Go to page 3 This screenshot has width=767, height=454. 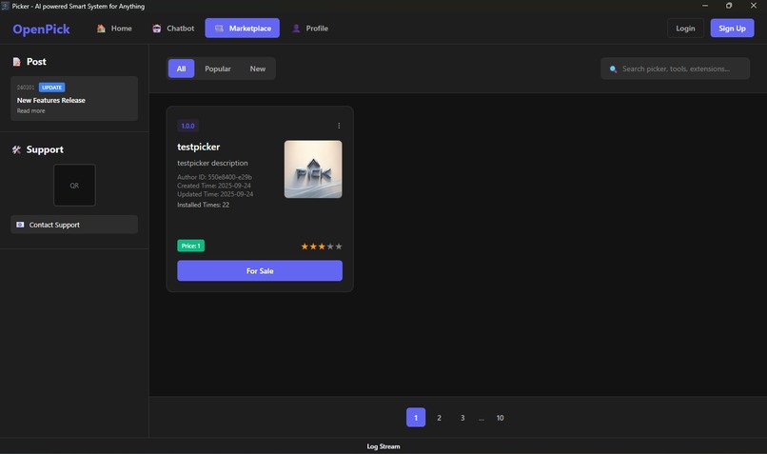[x=462, y=418]
